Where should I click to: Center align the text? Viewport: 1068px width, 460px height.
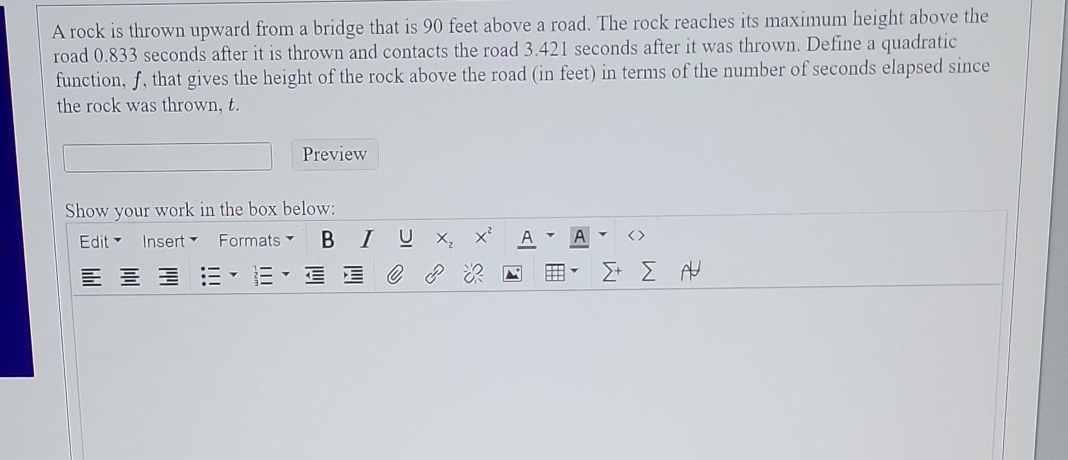point(130,276)
